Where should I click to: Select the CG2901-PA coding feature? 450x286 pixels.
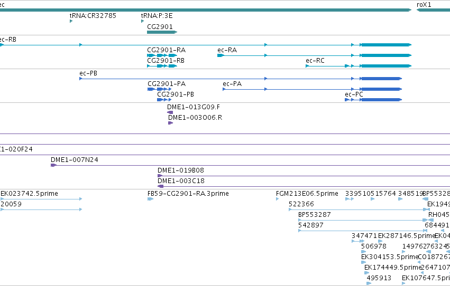[159, 89]
